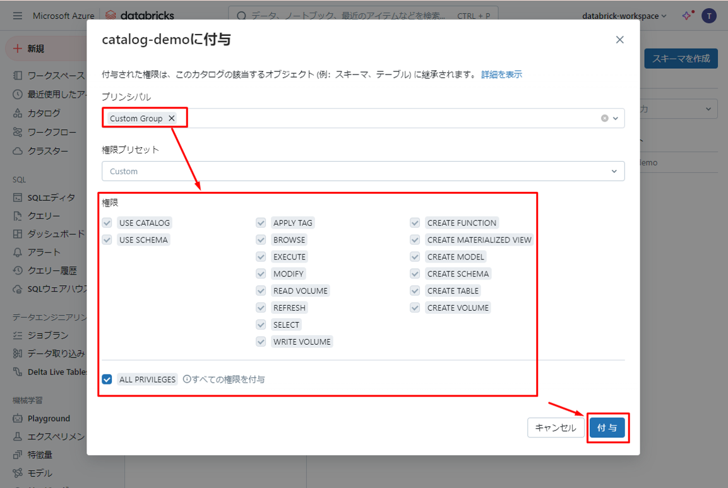Toggle the CREATE TABLE checkbox

point(415,291)
